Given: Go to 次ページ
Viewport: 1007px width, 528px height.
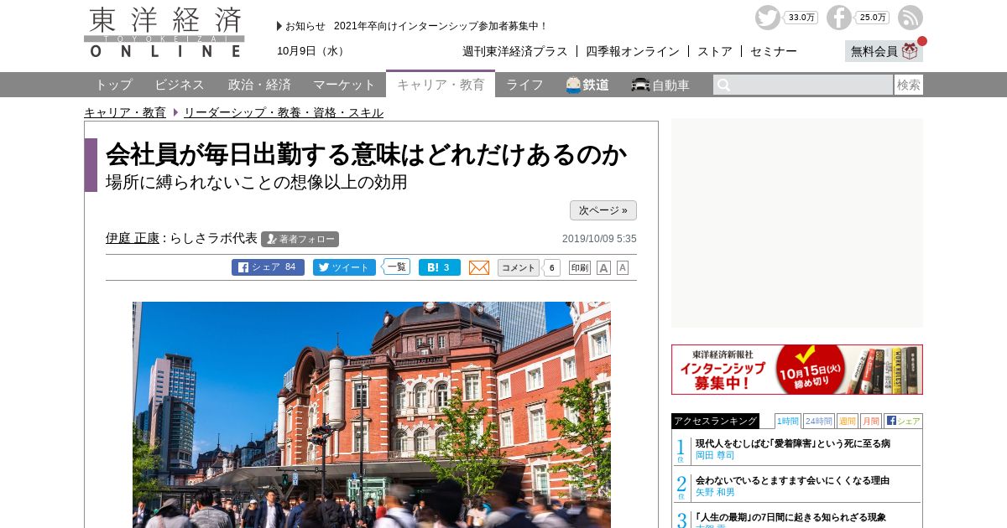Looking at the screenshot, I should (603, 210).
